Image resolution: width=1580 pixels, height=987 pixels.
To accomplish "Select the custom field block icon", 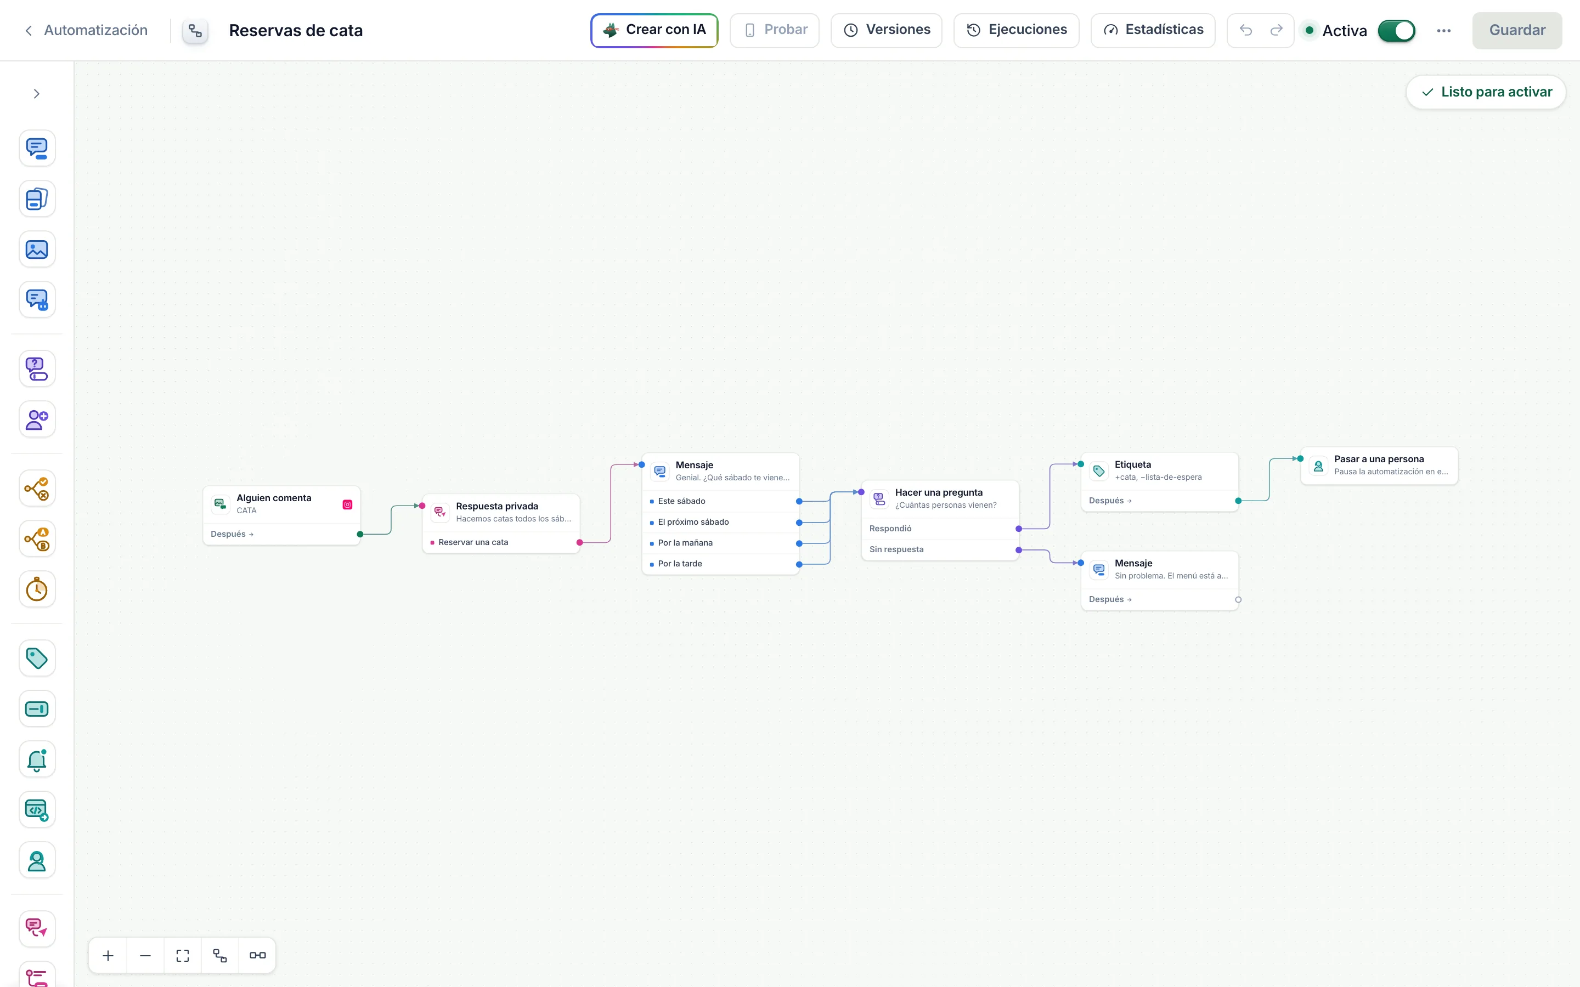I will click(37, 709).
